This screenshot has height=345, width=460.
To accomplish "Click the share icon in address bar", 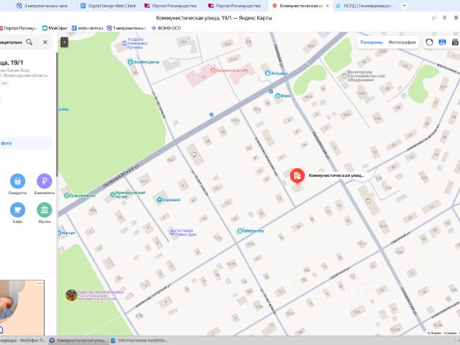I will [434, 18].
